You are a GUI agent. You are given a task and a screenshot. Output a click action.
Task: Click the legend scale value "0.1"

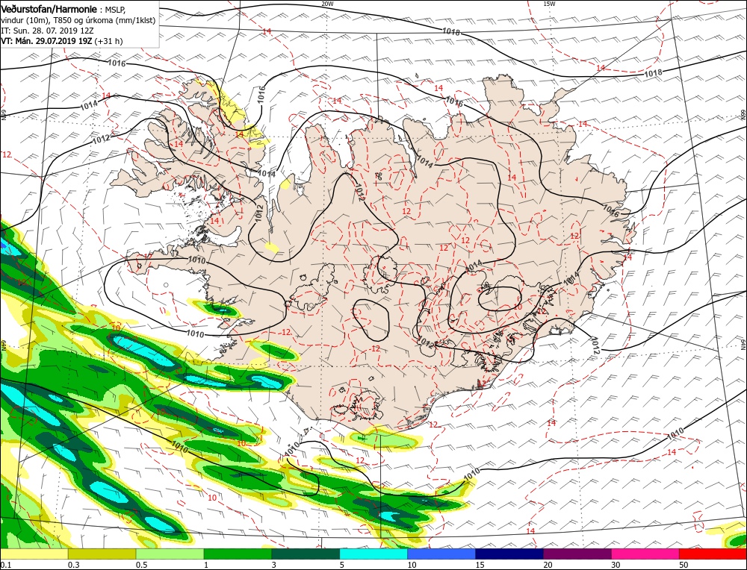tap(6, 565)
